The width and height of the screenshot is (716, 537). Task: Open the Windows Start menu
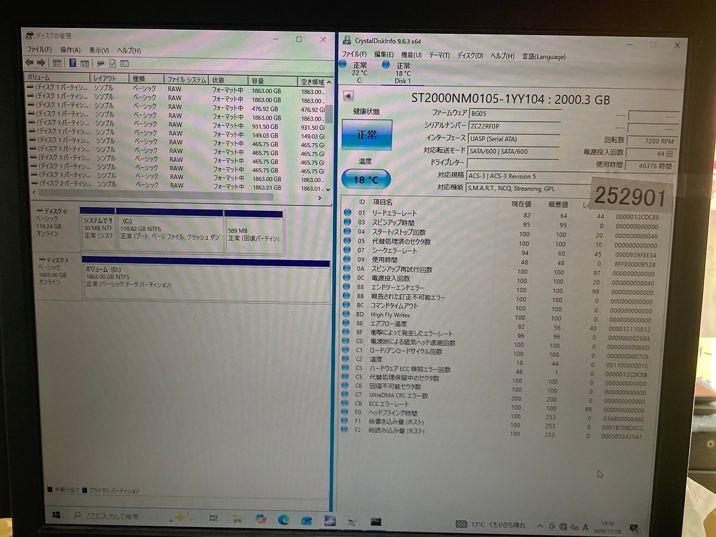(x=57, y=515)
